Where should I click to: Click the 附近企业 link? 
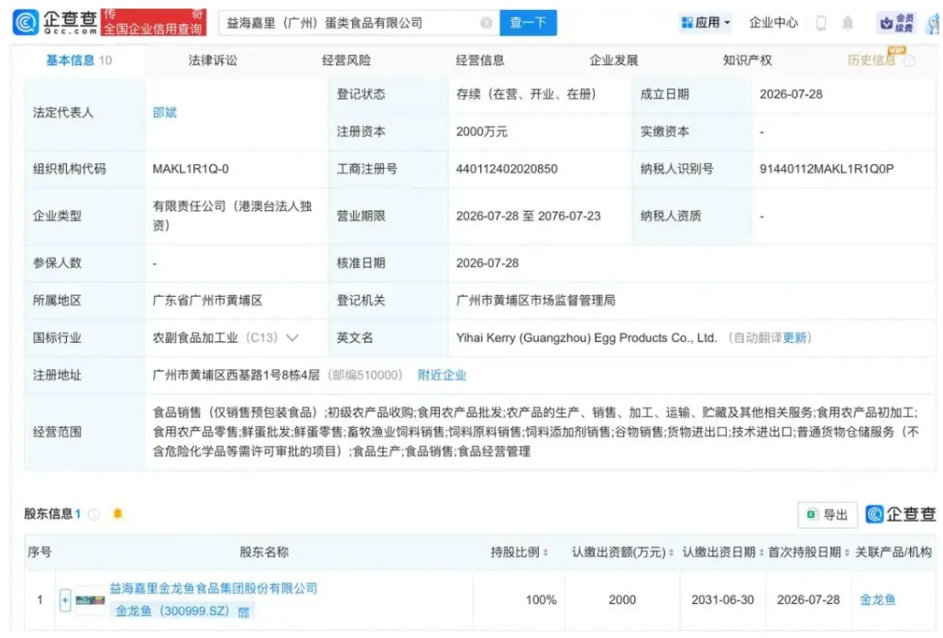442,375
